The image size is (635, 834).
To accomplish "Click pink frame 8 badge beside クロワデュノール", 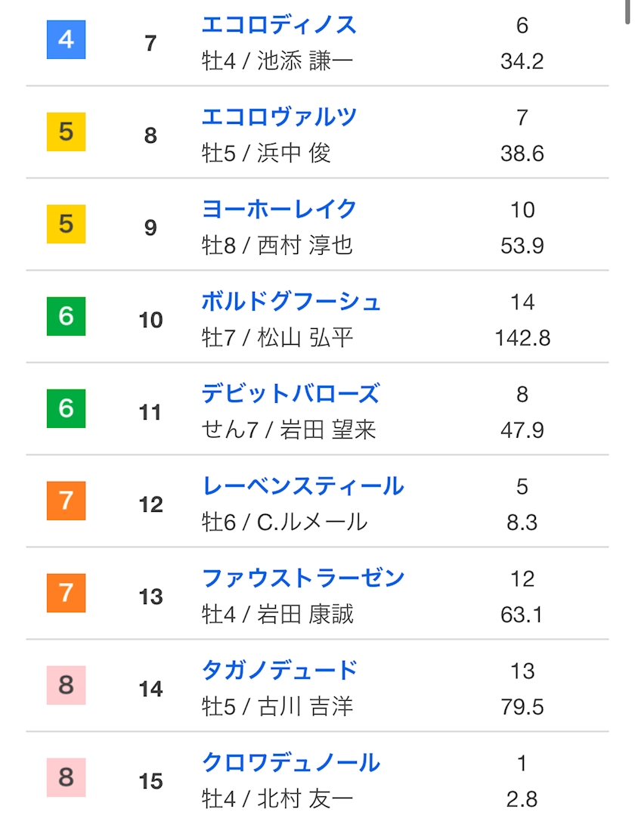I will (67, 778).
